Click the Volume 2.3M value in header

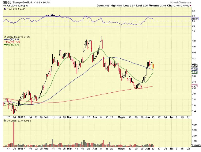[x=157, y=6]
